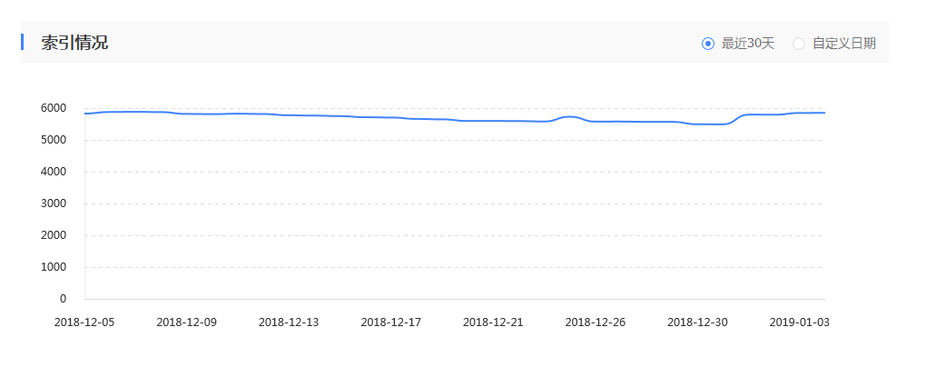Click the 2018-12-13 date label
The width and height of the screenshot is (926, 367).
click(x=289, y=322)
